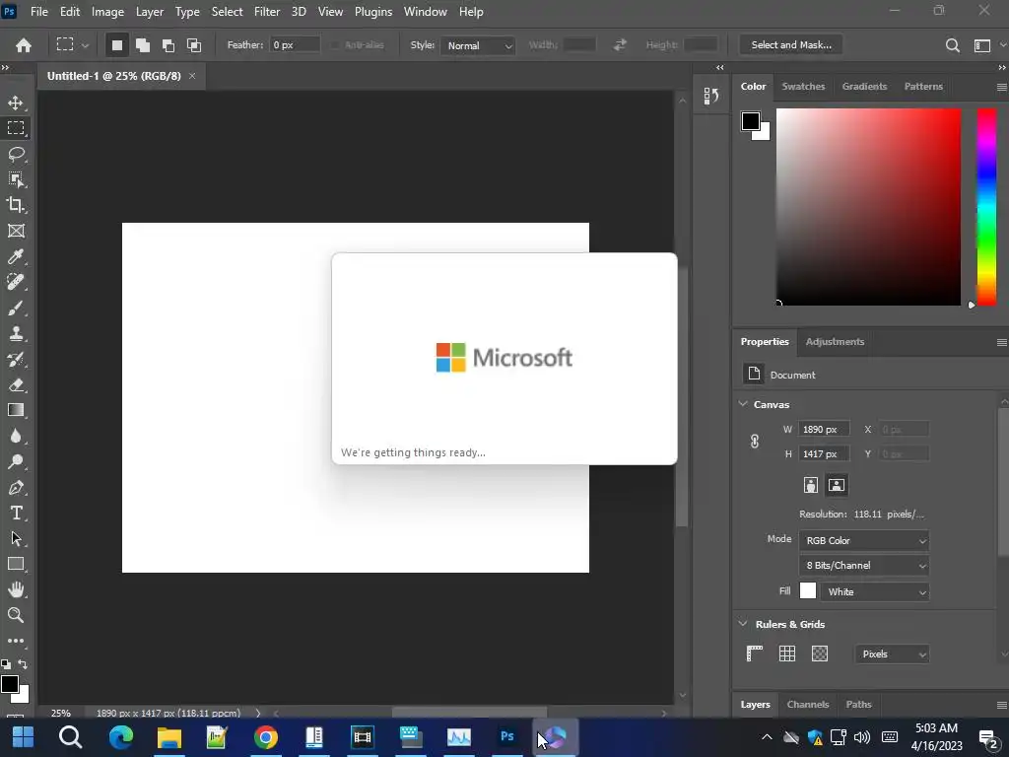
Task: Open the Style dropdown showing Normal
Action: [x=478, y=45]
